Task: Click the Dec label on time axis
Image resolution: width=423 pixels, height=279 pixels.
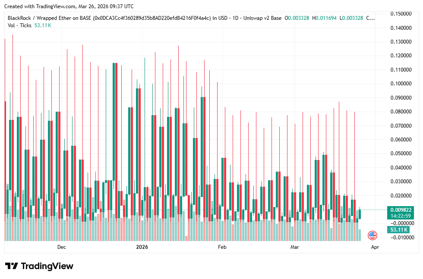Action: click(x=61, y=247)
